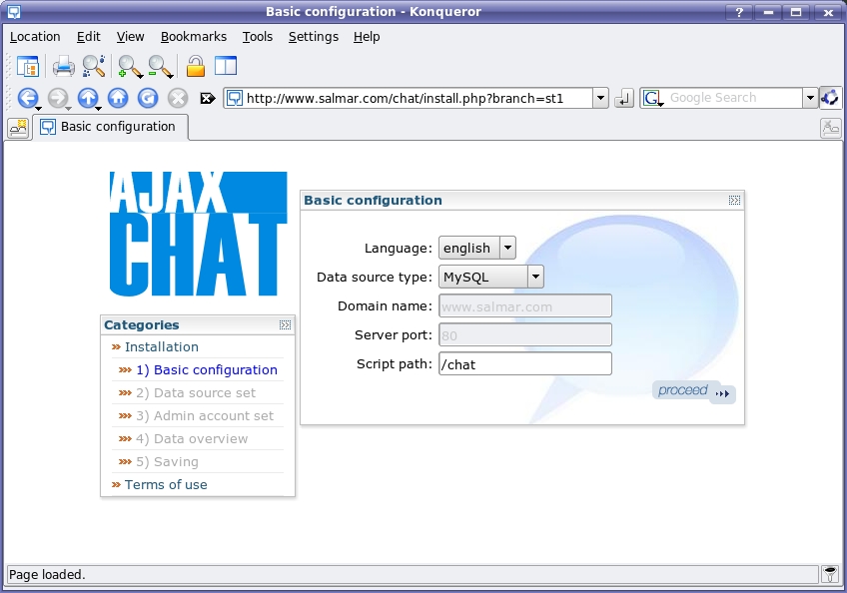Click the Script path input field

click(x=524, y=364)
